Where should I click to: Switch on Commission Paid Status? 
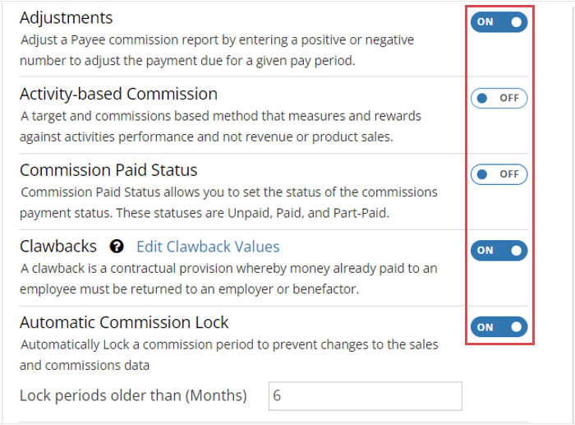[x=499, y=174]
